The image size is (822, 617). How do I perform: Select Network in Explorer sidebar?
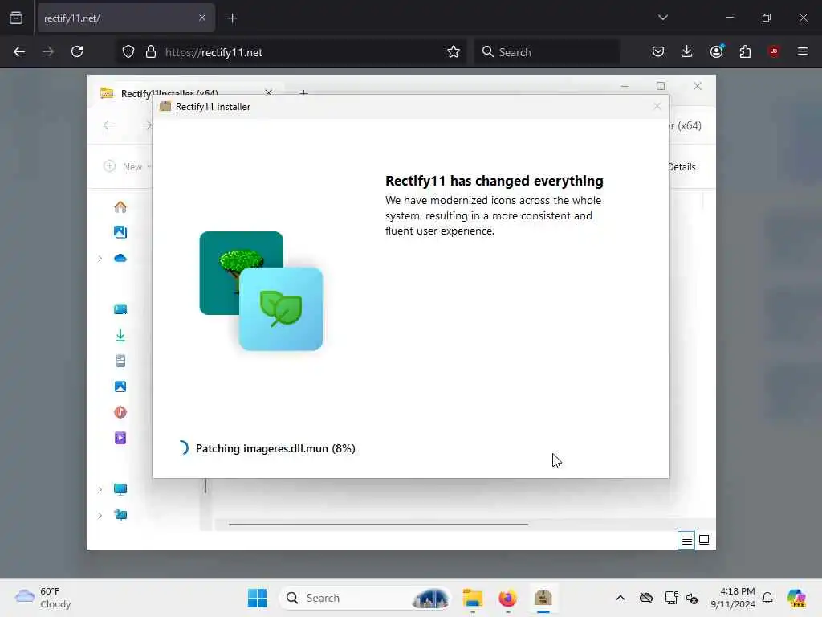(x=120, y=515)
